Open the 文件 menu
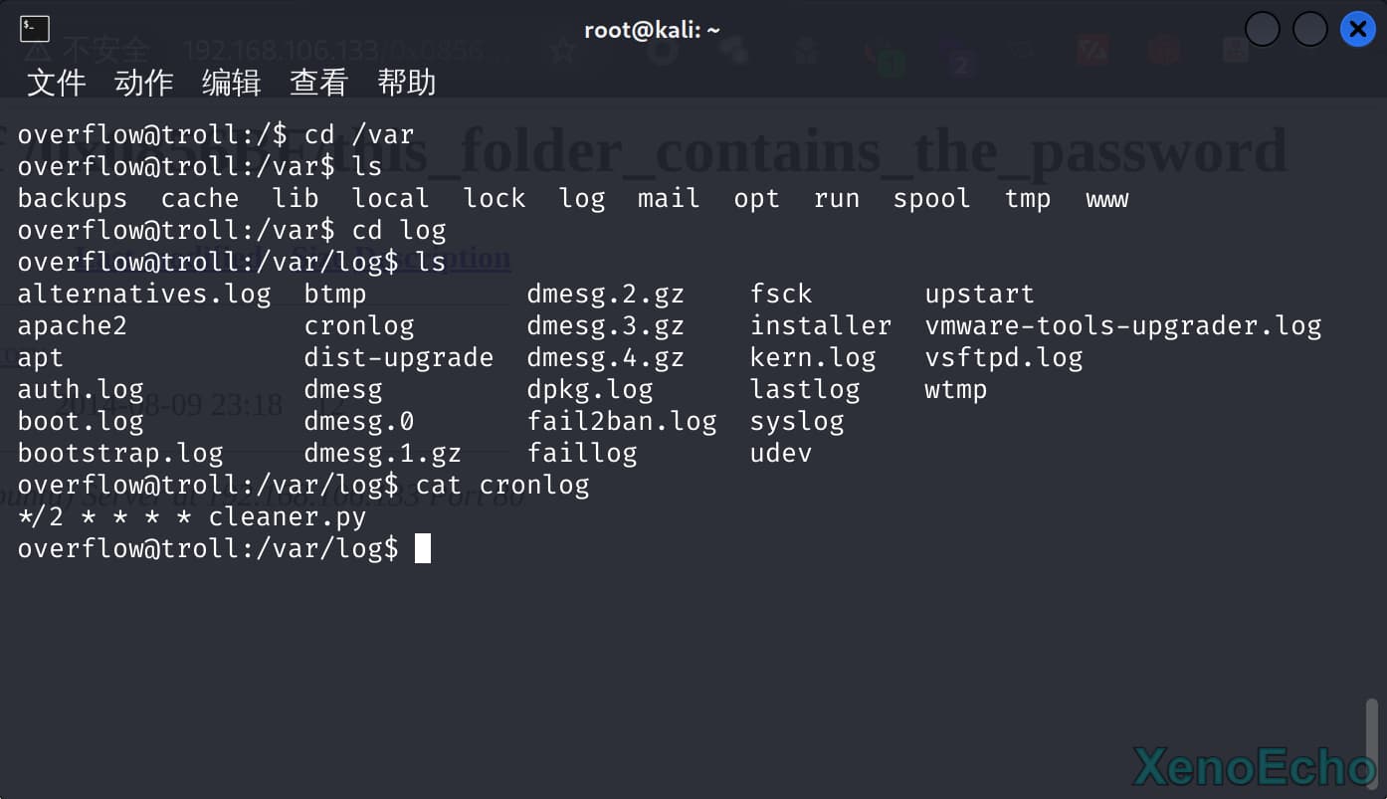This screenshot has height=799, width=1387. (56, 83)
